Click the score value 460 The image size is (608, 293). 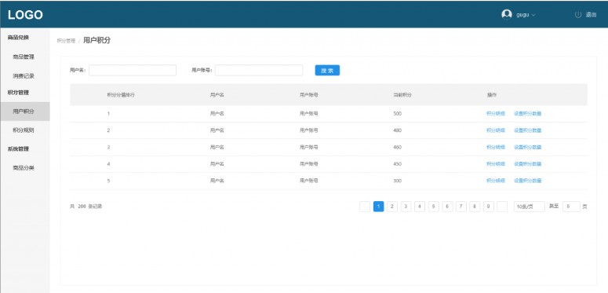[x=397, y=147]
